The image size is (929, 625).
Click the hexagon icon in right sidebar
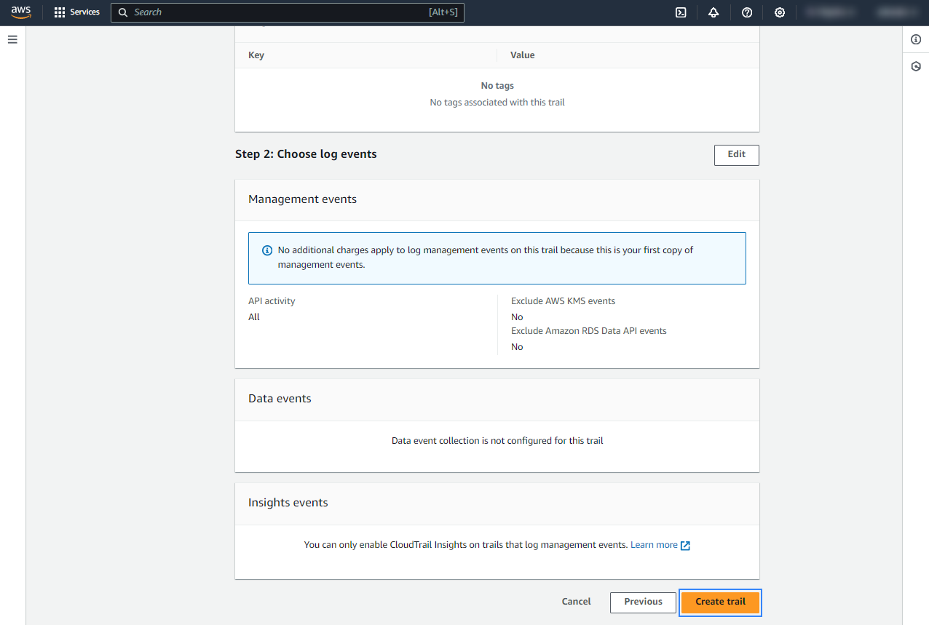click(916, 66)
